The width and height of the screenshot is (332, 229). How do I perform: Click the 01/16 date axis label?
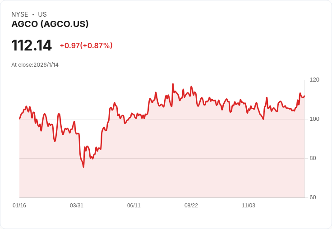(x=19, y=205)
